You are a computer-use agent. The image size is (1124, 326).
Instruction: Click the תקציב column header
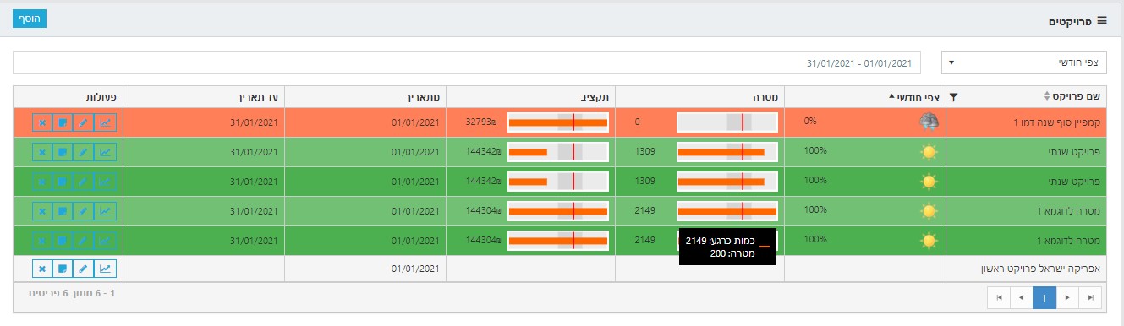[531, 96]
